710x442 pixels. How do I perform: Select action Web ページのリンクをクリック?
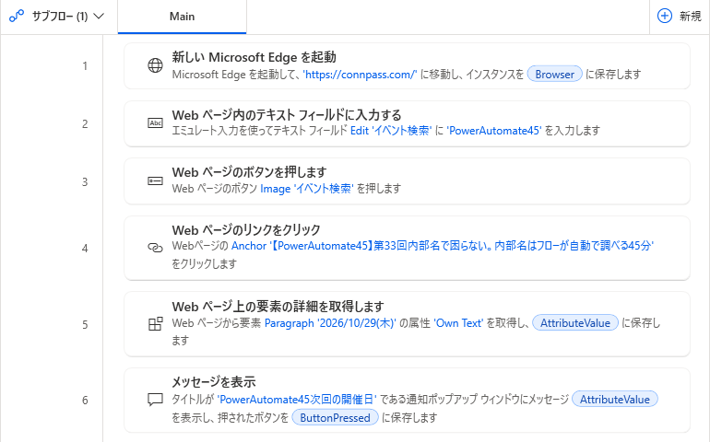point(407,248)
